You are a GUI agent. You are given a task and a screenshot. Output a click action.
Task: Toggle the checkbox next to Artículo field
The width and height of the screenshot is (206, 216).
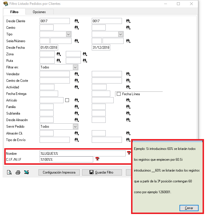click(x=67, y=100)
